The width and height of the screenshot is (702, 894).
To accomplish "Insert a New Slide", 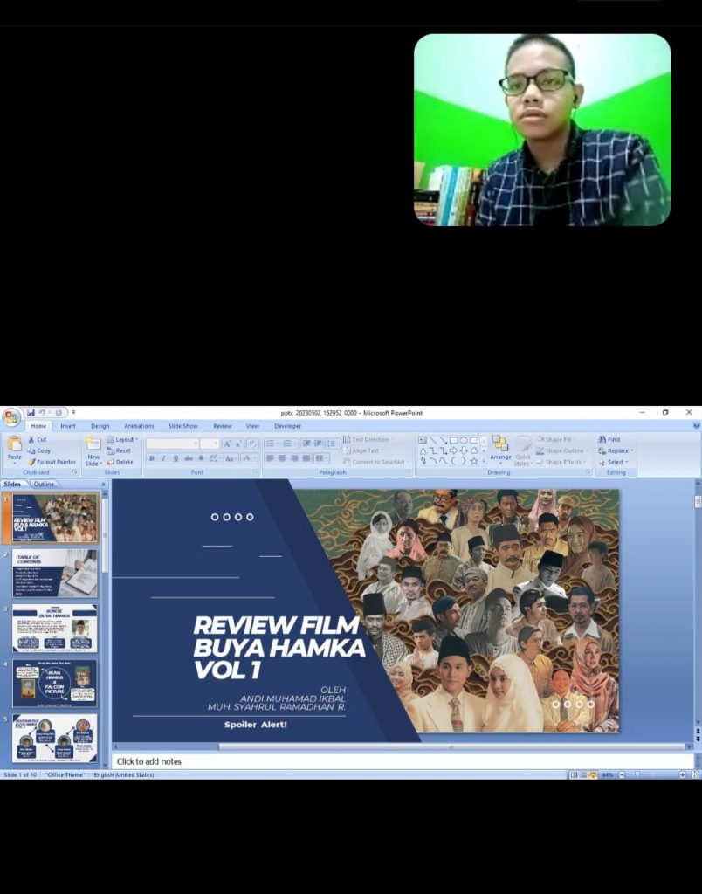I will pos(93,449).
